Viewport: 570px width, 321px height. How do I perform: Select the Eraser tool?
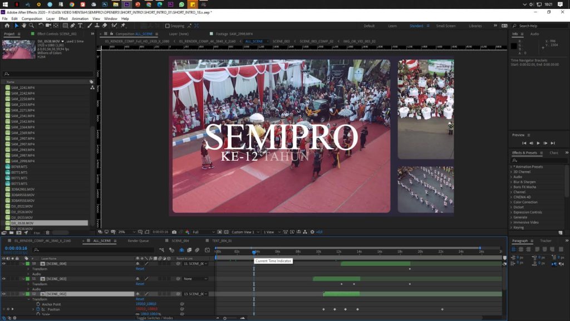pyautogui.click(x=104, y=26)
